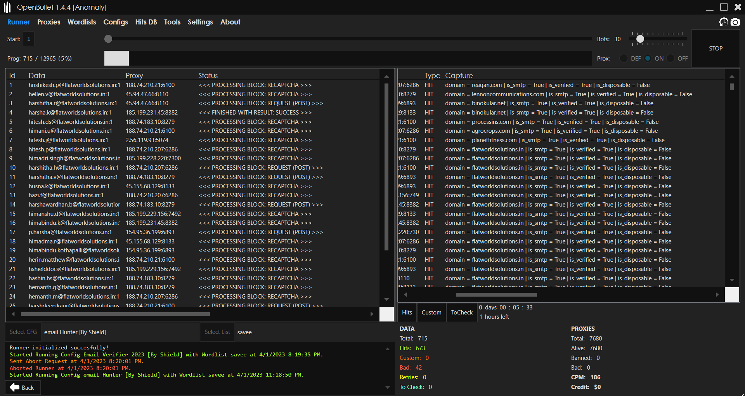Sort bots list by Status column header
The height and width of the screenshot is (396, 745).
208,76
